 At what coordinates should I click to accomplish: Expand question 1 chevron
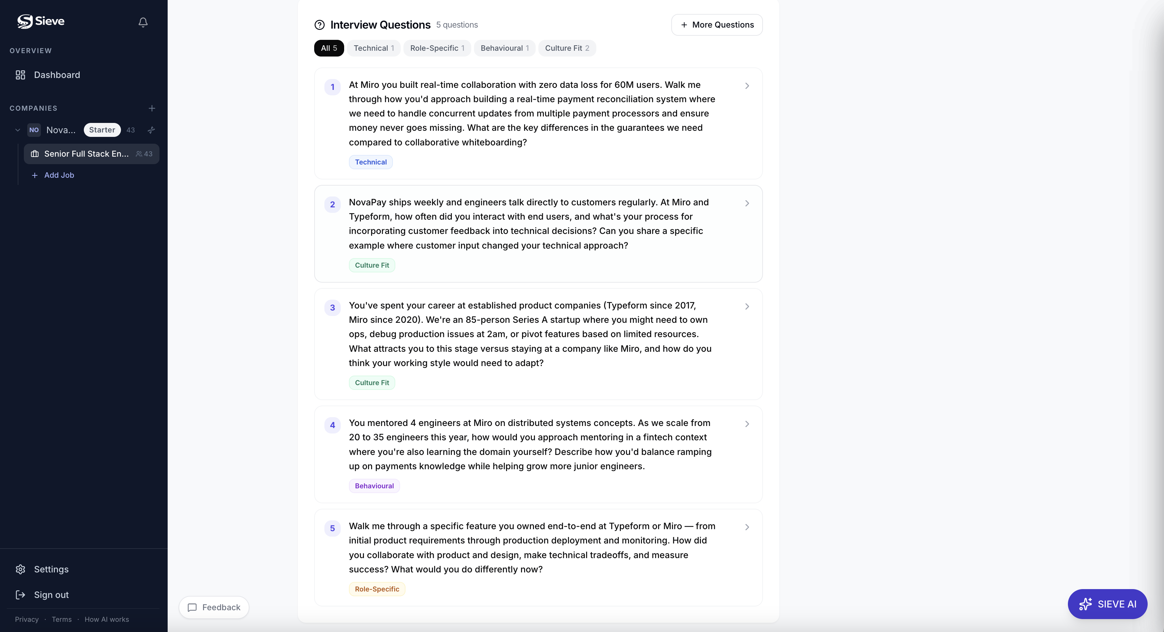coord(747,86)
